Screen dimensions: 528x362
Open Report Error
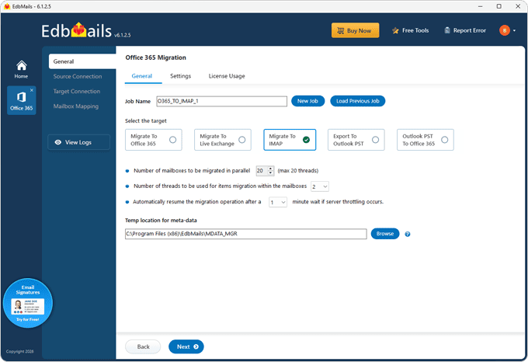click(465, 30)
